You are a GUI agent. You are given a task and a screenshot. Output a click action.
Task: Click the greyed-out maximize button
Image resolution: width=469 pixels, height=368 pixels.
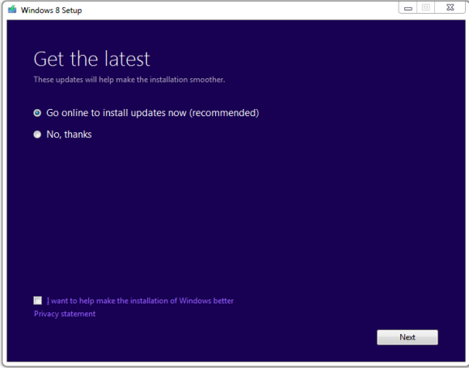click(426, 7)
